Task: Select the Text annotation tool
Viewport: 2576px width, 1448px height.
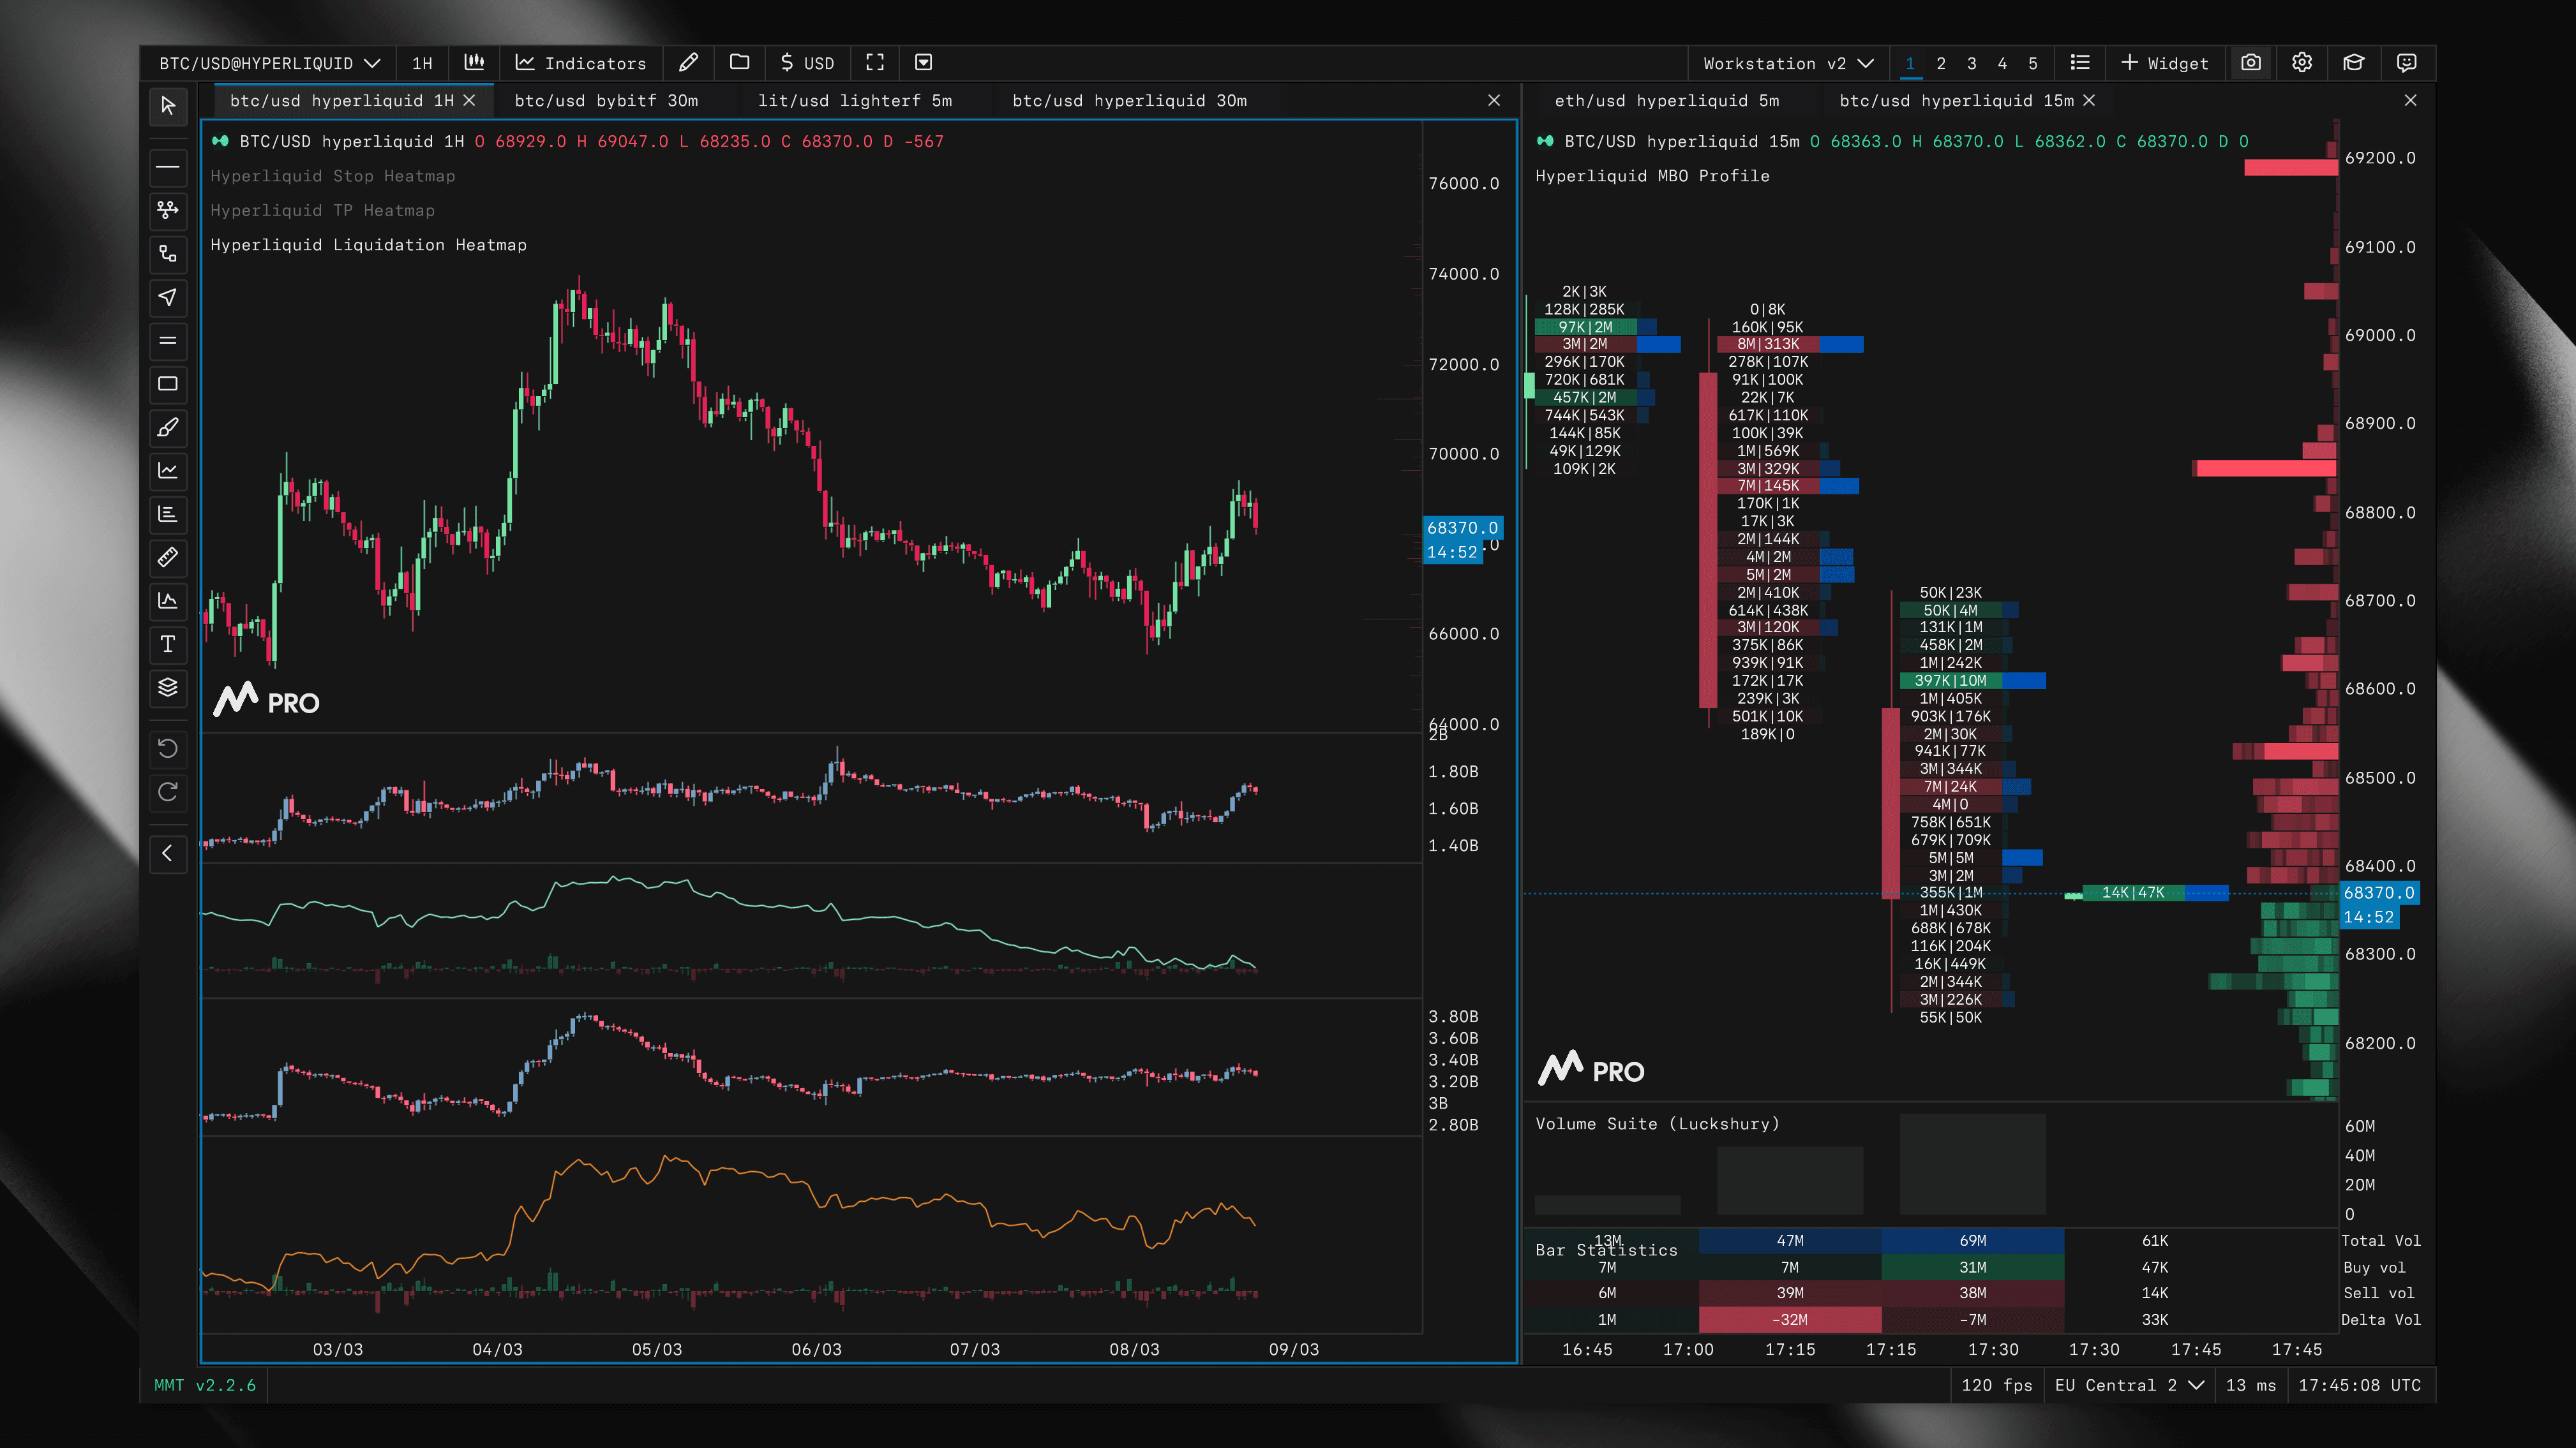Action: (x=168, y=644)
